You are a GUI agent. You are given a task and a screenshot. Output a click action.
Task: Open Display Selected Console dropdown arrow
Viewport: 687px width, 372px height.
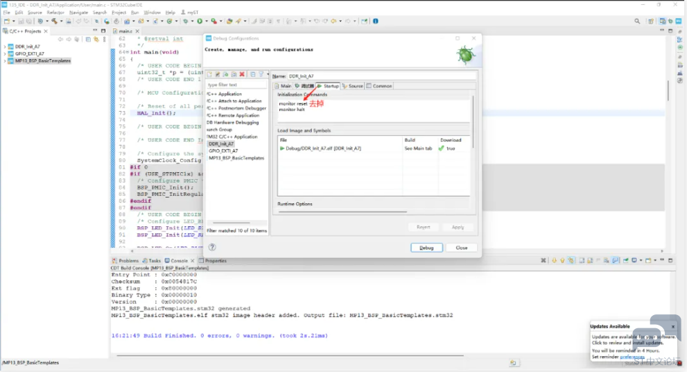pyautogui.click(x=641, y=260)
